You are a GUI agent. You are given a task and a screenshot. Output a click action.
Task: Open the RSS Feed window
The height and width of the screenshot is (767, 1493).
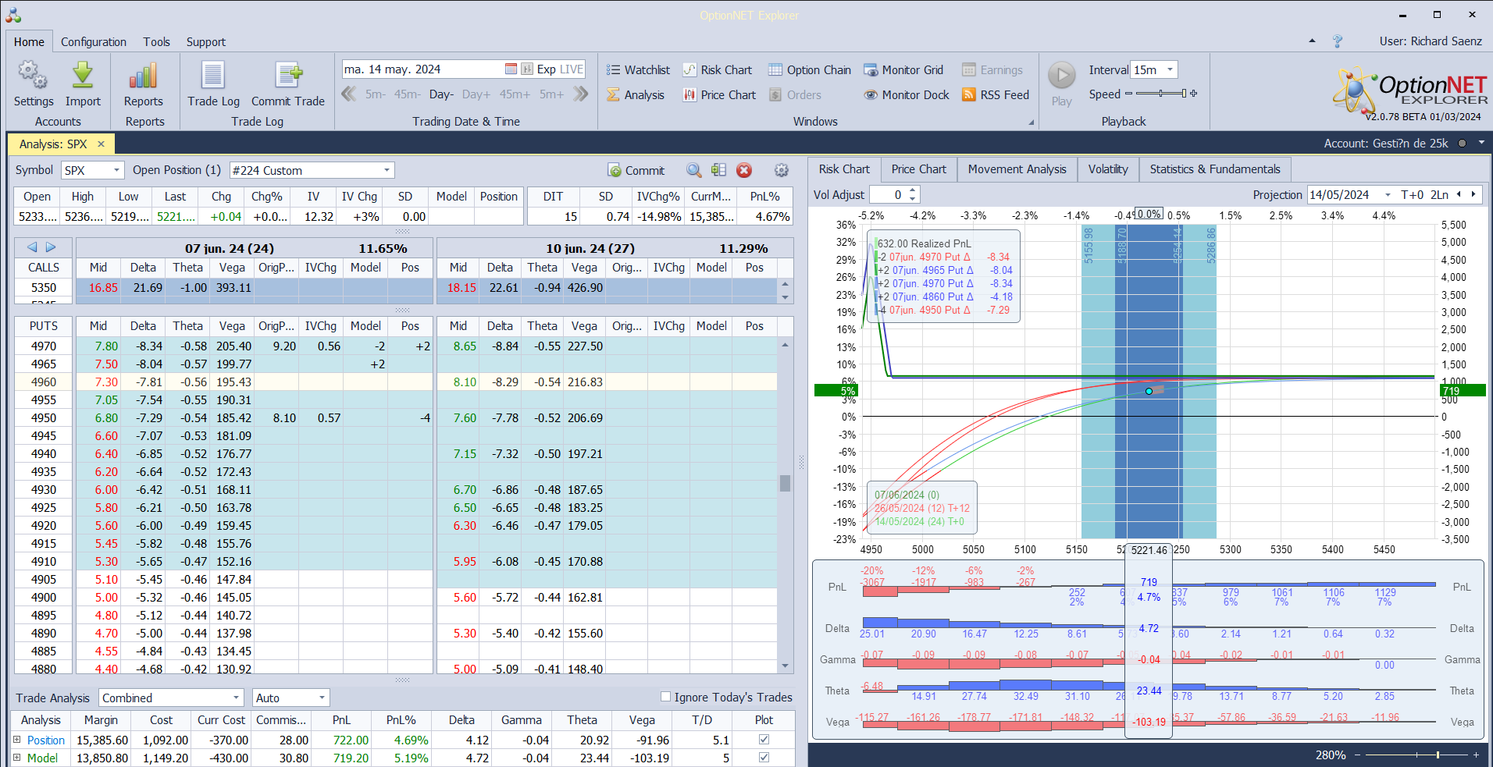pos(996,94)
